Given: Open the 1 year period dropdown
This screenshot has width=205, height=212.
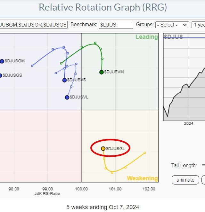Looking at the screenshot, I should (199, 25).
